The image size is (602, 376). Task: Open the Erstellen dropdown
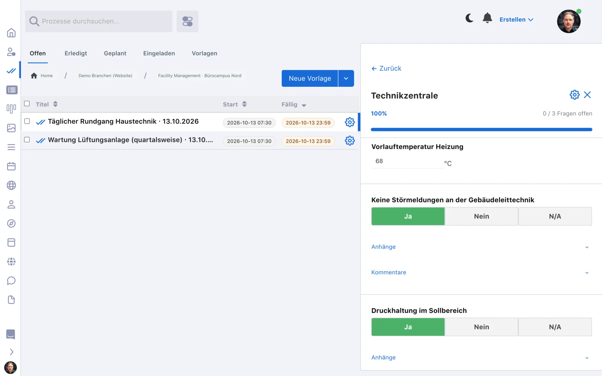coord(516,20)
